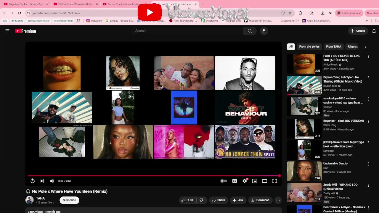
Task: Switch to miniplayer mode
Action: [x=255, y=181]
